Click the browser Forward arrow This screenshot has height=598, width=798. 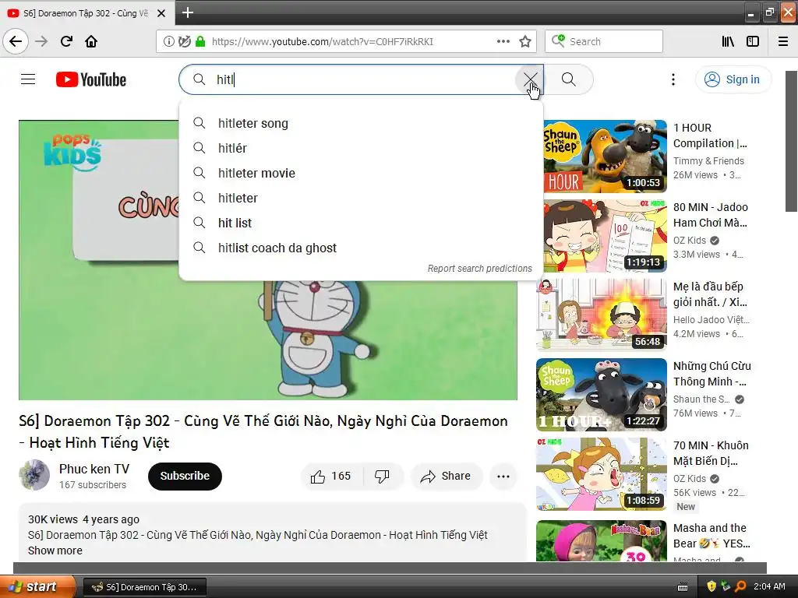tap(41, 41)
